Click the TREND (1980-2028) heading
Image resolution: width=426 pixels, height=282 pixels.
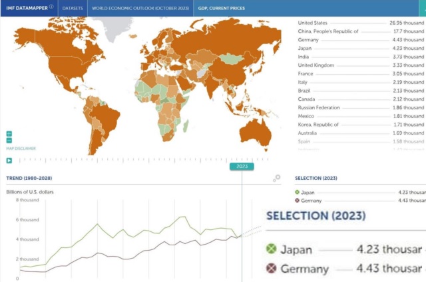point(29,178)
